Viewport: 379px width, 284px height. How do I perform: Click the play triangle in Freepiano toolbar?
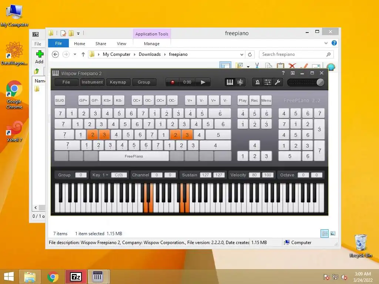click(x=203, y=82)
